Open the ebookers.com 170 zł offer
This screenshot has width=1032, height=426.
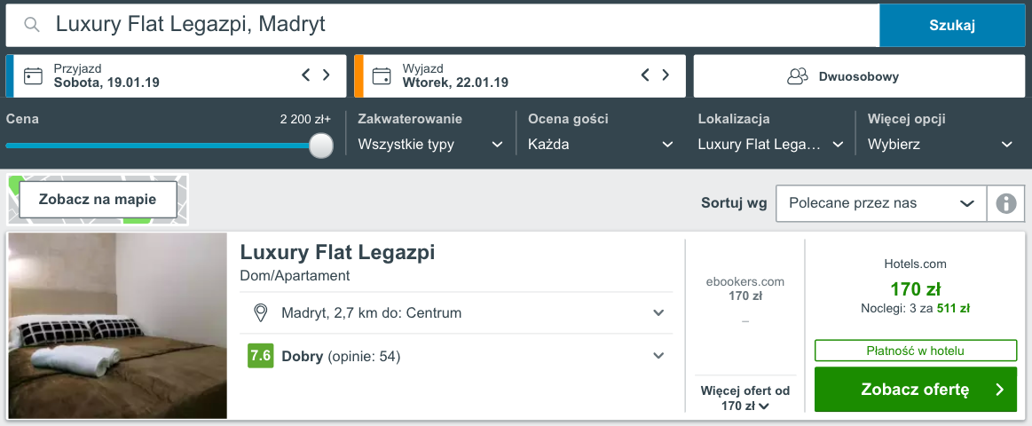click(x=745, y=288)
